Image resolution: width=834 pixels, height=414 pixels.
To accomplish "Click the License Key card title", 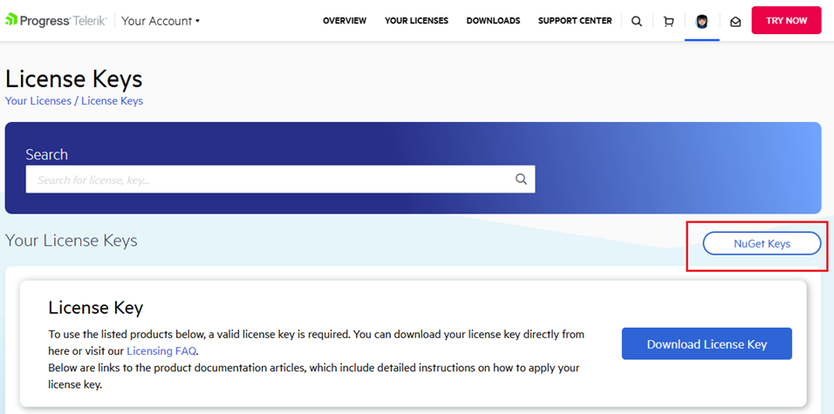I will pos(96,308).
